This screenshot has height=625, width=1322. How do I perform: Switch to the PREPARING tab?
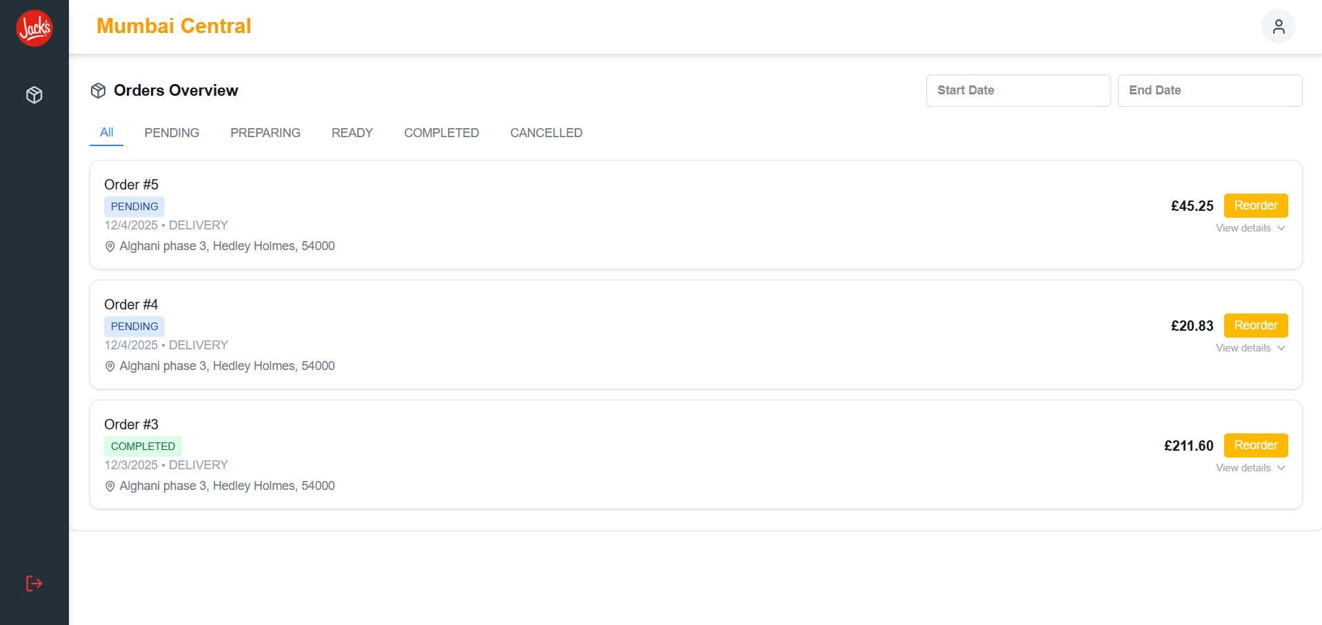(x=265, y=133)
